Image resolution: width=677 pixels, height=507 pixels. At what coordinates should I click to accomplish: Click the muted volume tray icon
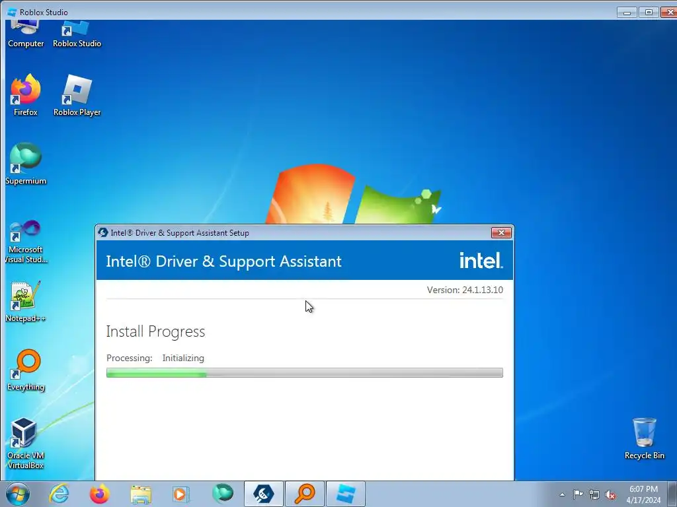tap(610, 494)
